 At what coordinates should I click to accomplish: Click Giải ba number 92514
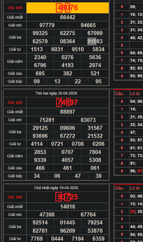pyautogui.click(x=40, y=223)
